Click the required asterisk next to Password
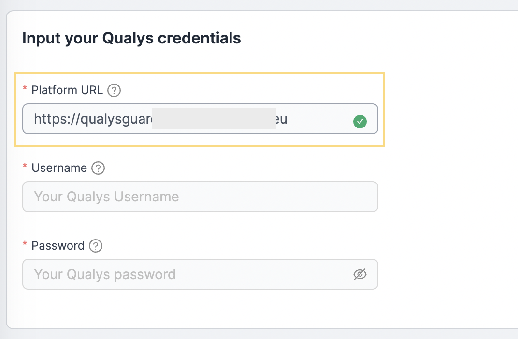The width and height of the screenshot is (518, 339). pyautogui.click(x=25, y=244)
